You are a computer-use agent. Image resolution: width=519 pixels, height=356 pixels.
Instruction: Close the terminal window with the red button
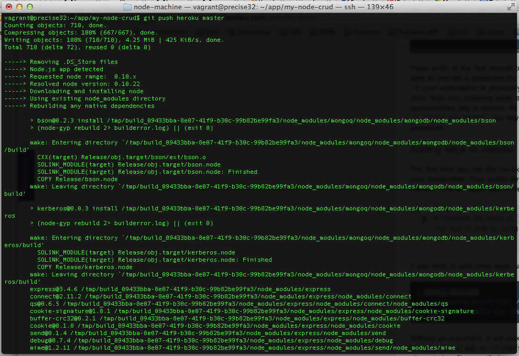pyautogui.click(x=9, y=7)
